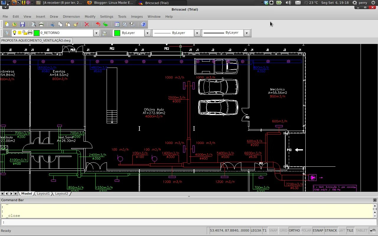Open Help blue question mark icon
The image size is (378, 236).
144,24
